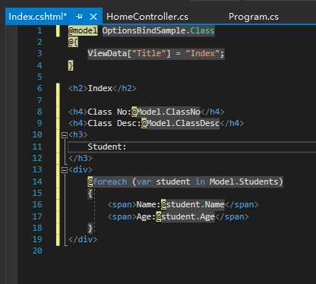Click the closing </div> tag on line 19
Screen dimensions: 316x284
point(83,239)
